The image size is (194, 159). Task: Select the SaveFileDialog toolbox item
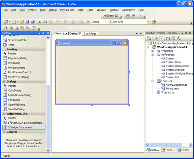click(x=24, y=109)
